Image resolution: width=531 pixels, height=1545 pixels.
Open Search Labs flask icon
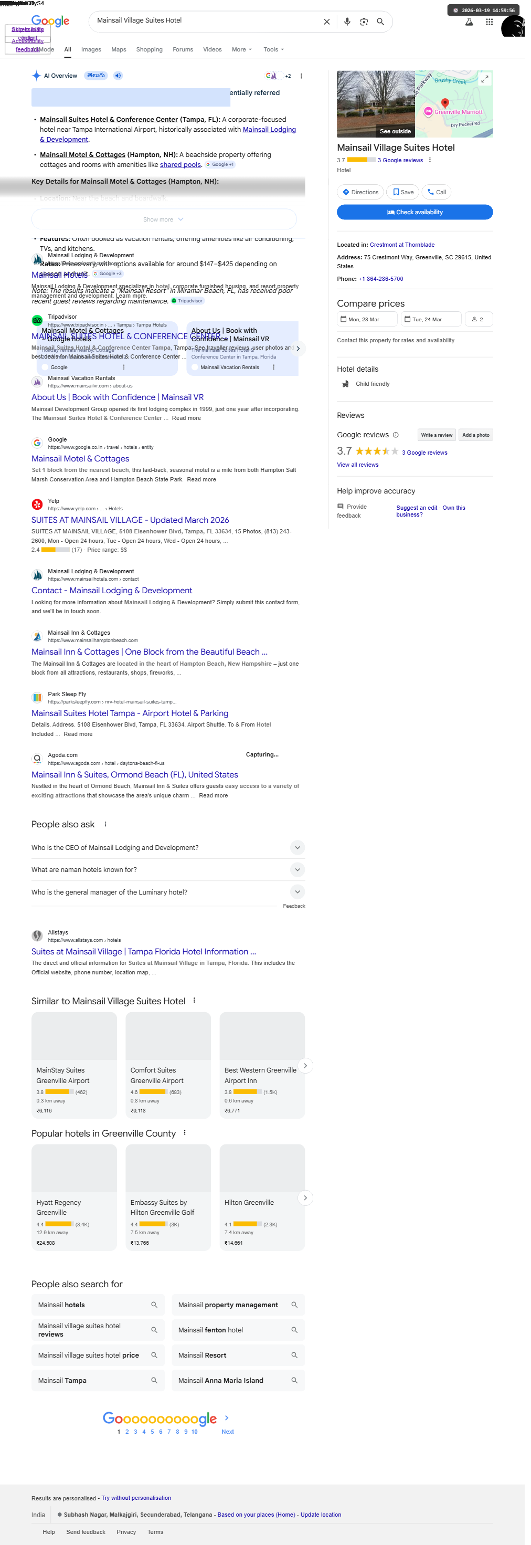(469, 22)
